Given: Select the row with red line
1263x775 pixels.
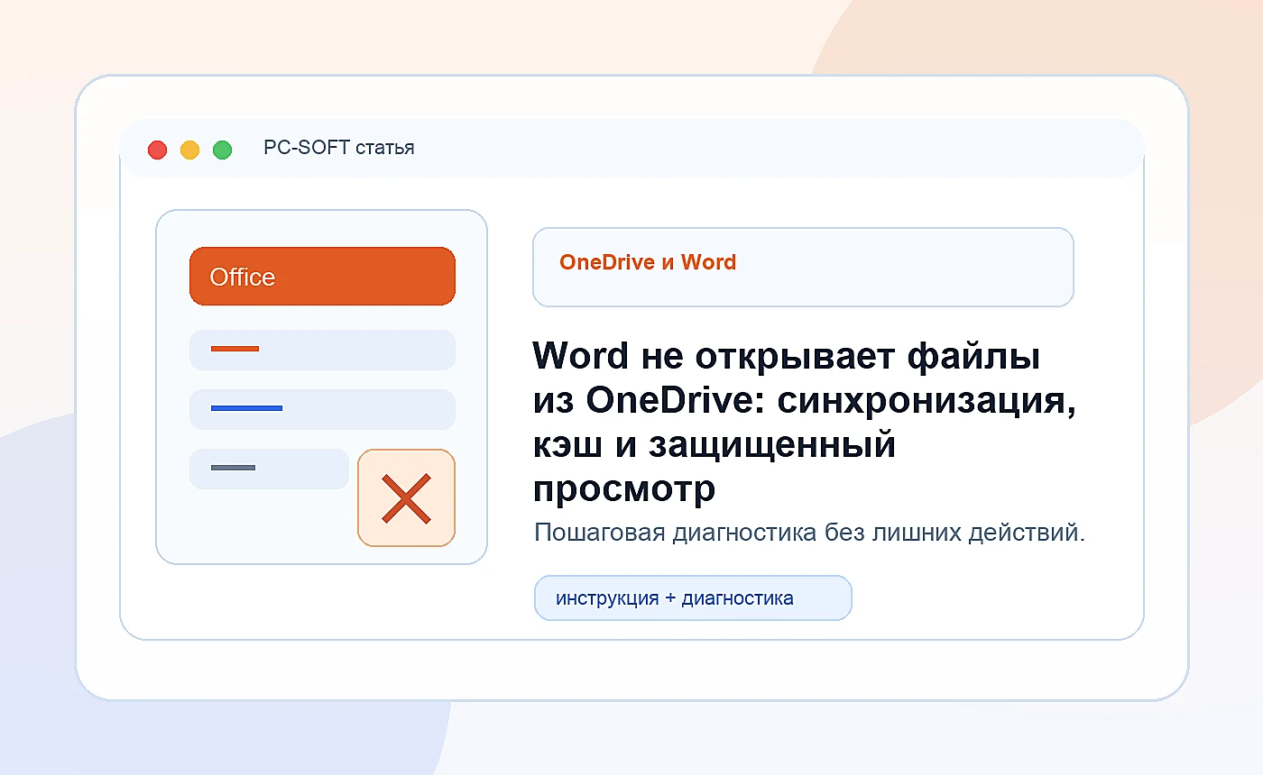Looking at the screenshot, I should (x=322, y=350).
